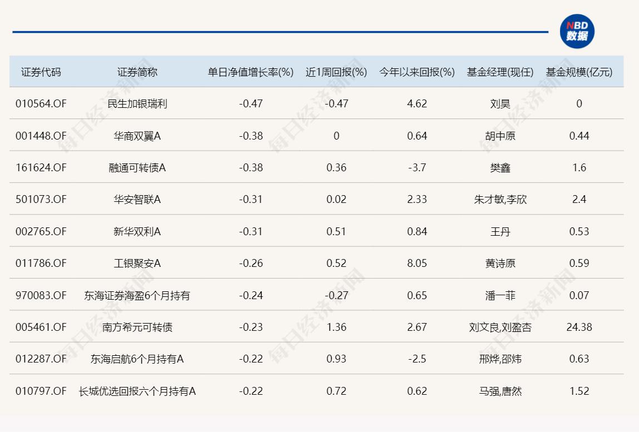Select fund name 新华双利A
Image resolution: width=639 pixels, height=432 pixels.
(137, 231)
